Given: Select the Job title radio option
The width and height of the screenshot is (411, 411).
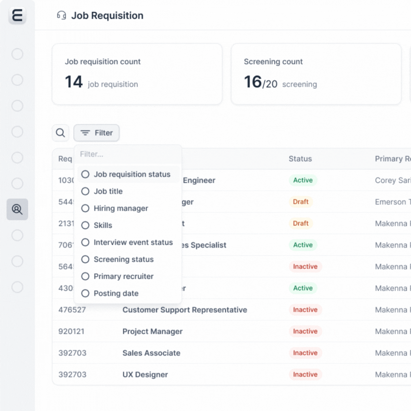Looking at the screenshot, I should tap(85, 191).
